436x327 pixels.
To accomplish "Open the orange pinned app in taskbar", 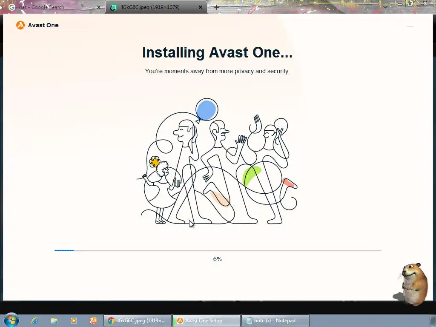I will coord(93,321).
